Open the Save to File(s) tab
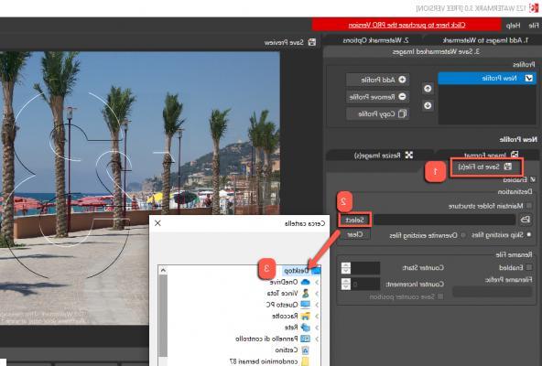This screenshot has height=366, width=542. 485,167
